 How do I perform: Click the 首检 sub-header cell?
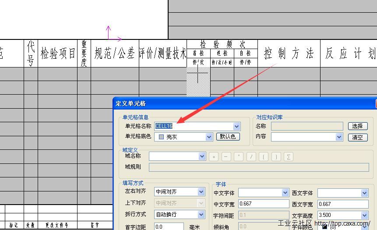pos(199,53)
